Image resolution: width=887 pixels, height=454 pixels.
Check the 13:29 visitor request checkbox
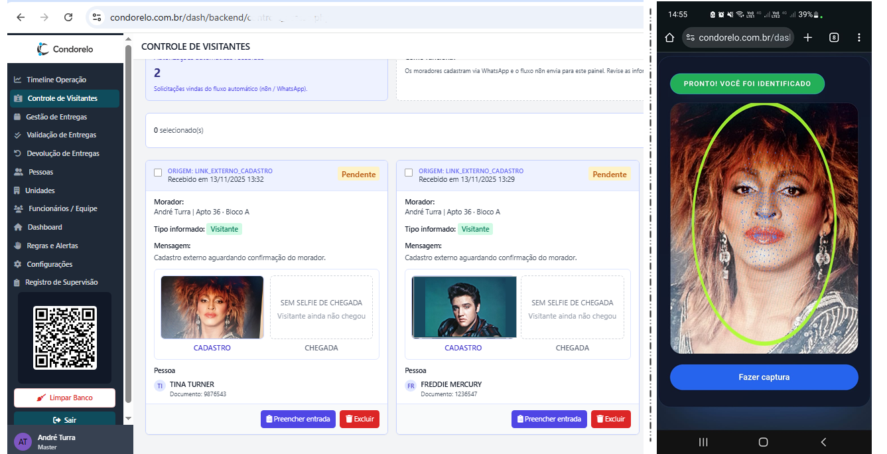[x=409, y=173]
